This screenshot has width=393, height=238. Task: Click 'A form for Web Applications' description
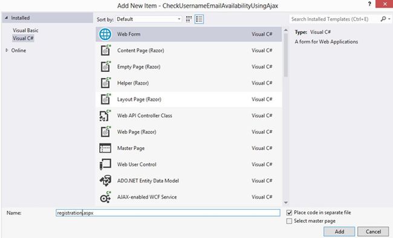tap(326, 42)
